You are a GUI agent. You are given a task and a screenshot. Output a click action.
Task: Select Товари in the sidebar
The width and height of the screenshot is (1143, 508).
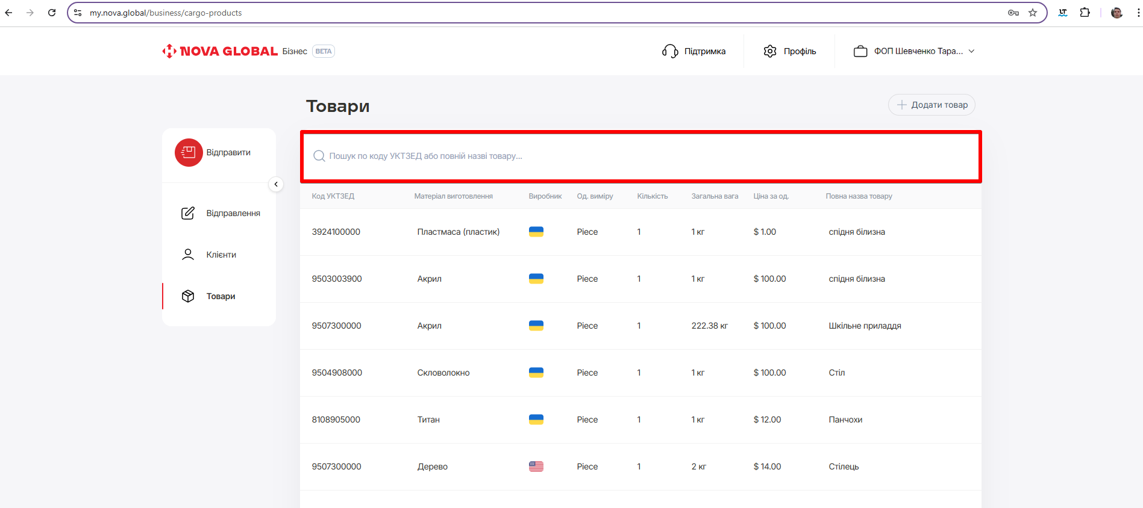pyautogui.click(x=221, y=296)
